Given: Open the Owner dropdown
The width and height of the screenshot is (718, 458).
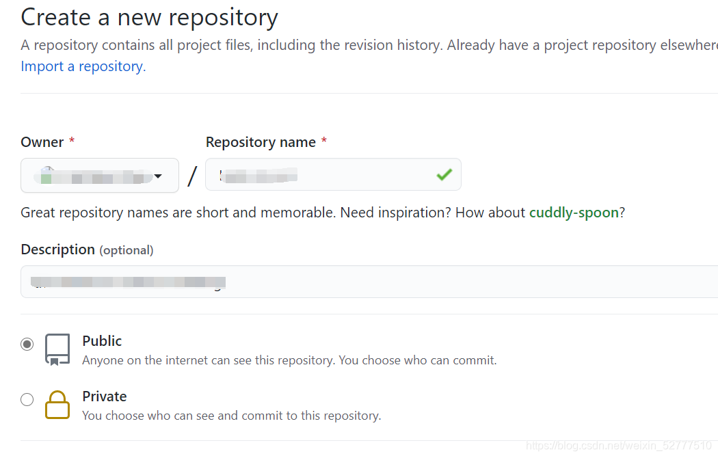Looking at the screenshot, I should pos(99,176).
